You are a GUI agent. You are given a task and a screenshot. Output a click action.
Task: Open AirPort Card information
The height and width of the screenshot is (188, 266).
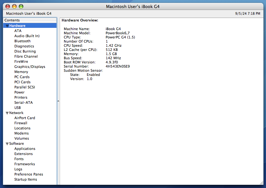click(x=25, y=118)
